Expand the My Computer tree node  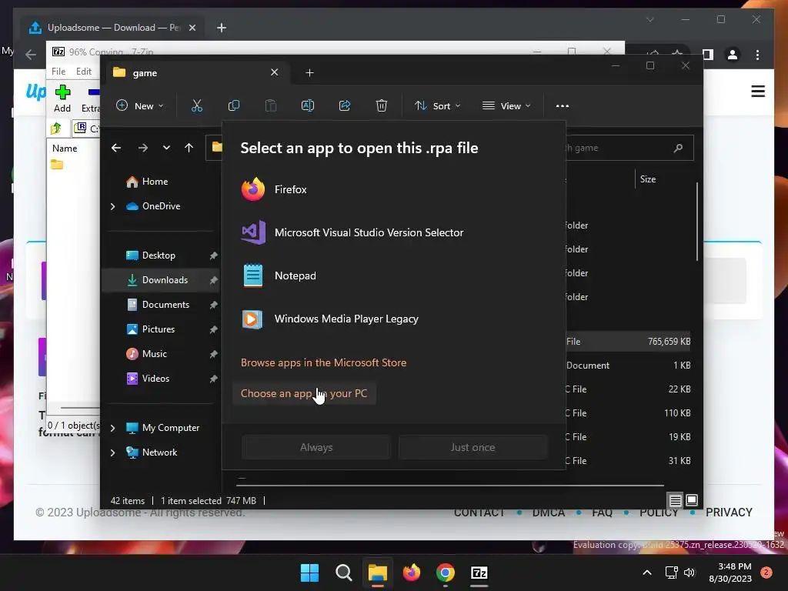pos(112,428)
